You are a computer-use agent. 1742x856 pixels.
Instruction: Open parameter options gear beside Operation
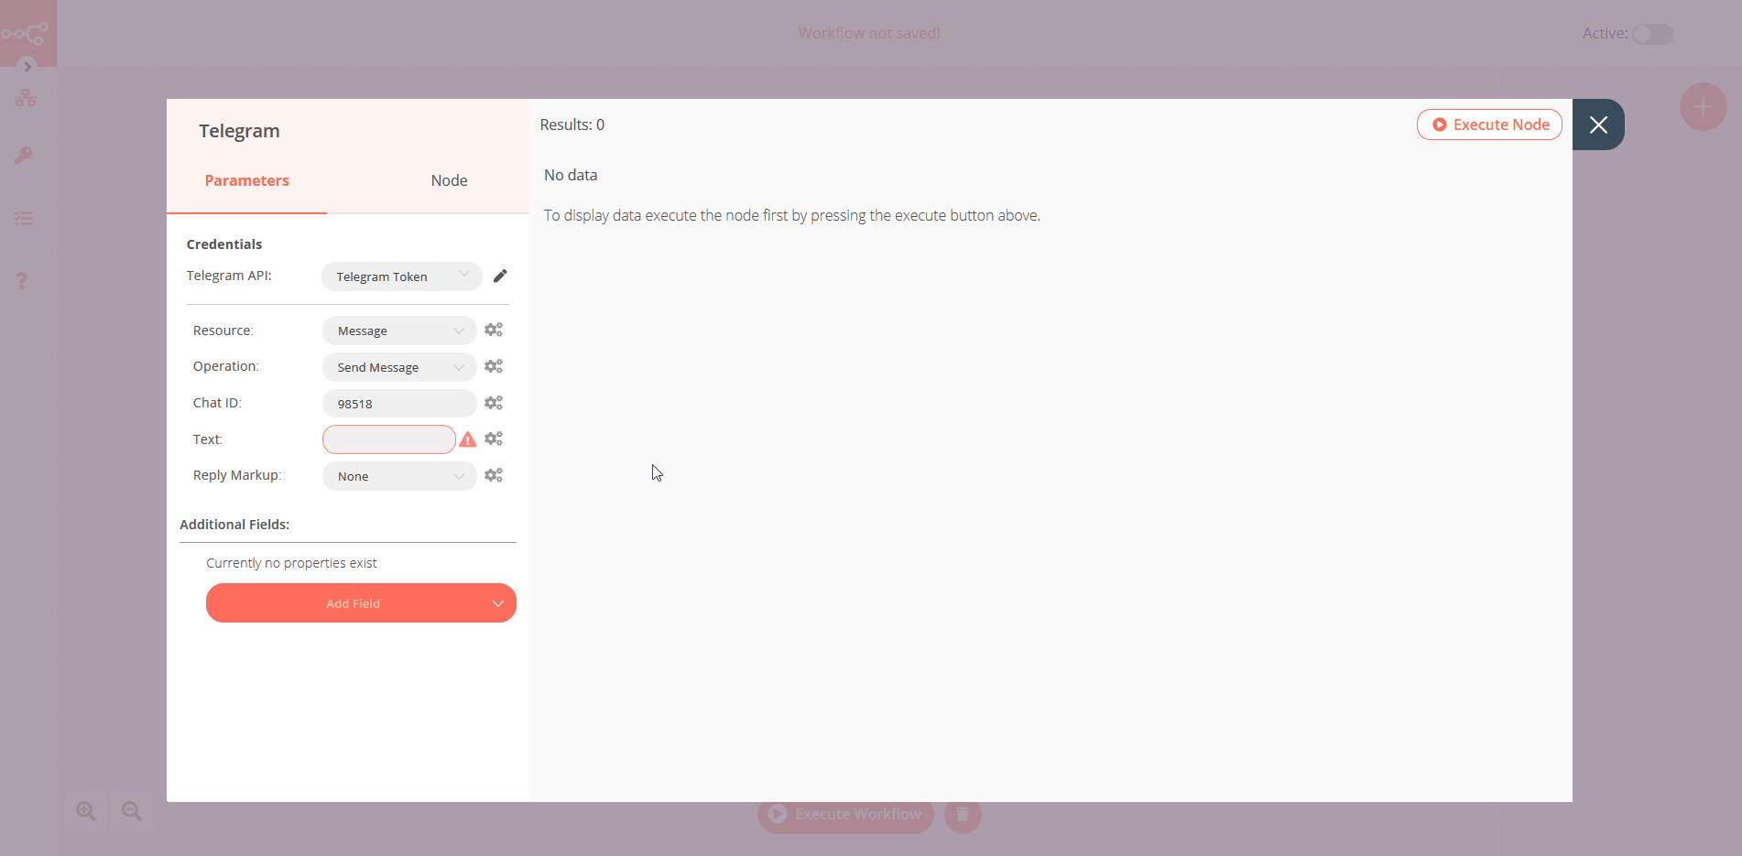[494, 366]
